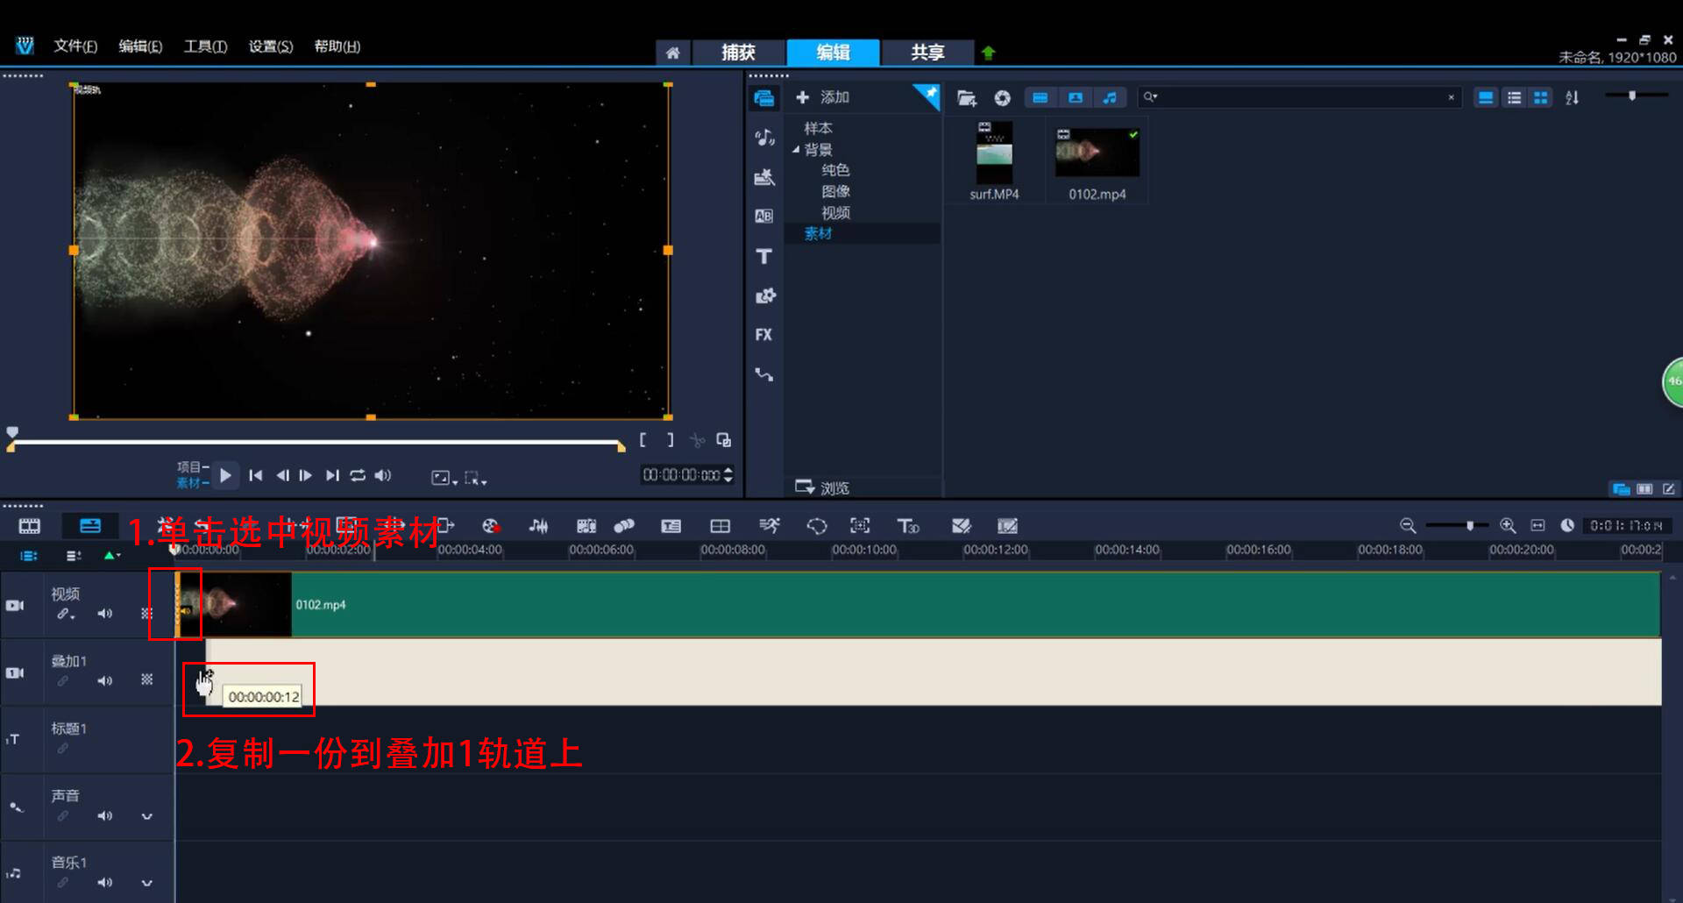Expand the 声音 track chevron

pyautogui.click(x=147, y=816)
